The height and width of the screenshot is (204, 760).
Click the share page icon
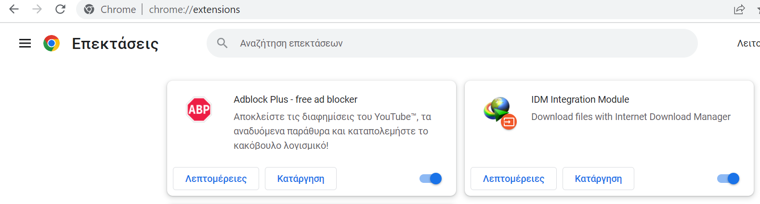(x=739, y=10)
